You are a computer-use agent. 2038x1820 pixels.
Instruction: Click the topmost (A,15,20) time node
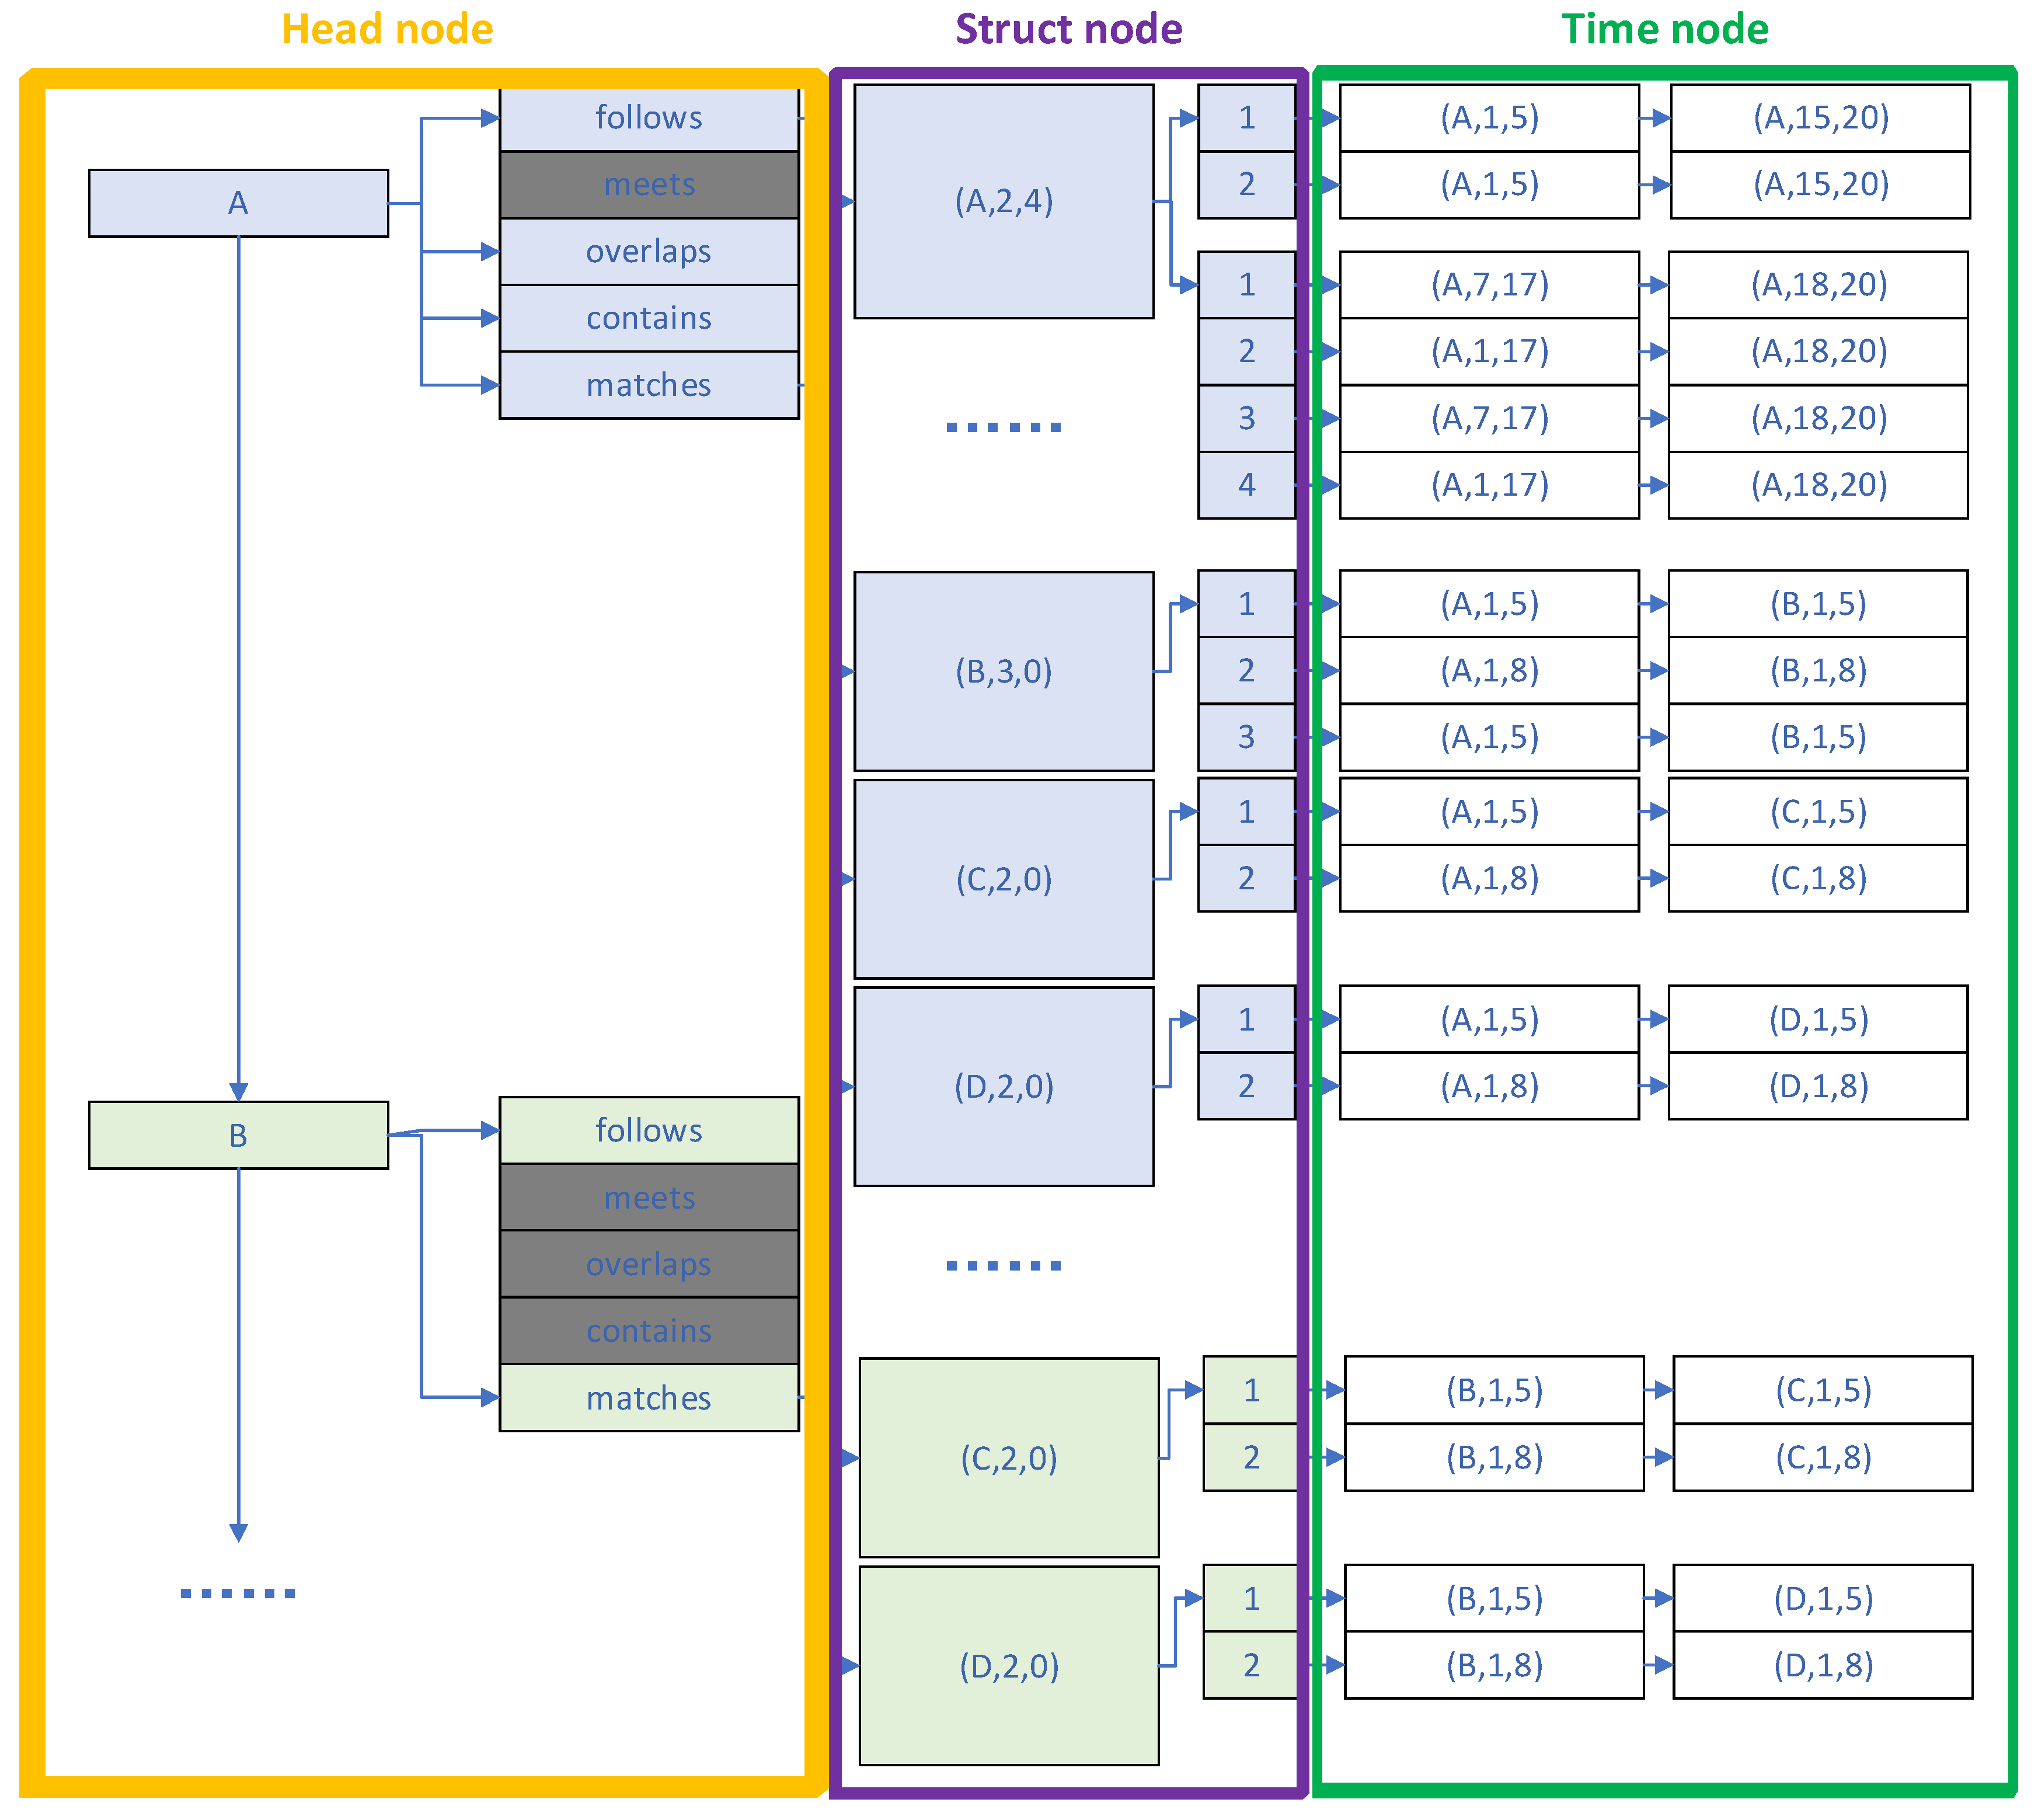coord(1820,118)
